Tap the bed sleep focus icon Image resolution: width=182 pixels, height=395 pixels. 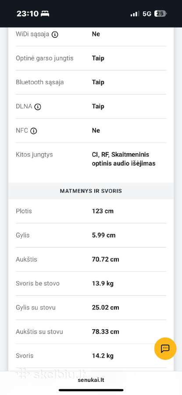pyautogui.click(x=45, y=14)
